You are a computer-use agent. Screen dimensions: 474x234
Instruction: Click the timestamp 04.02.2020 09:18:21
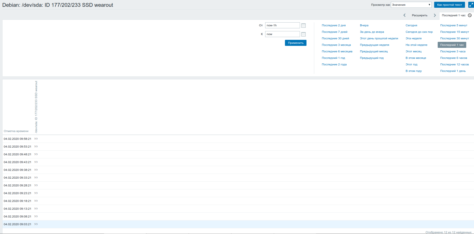tap(18, 201)
